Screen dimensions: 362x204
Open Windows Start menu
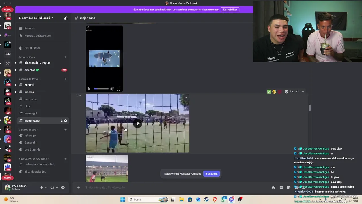click(x=122, y=199)
